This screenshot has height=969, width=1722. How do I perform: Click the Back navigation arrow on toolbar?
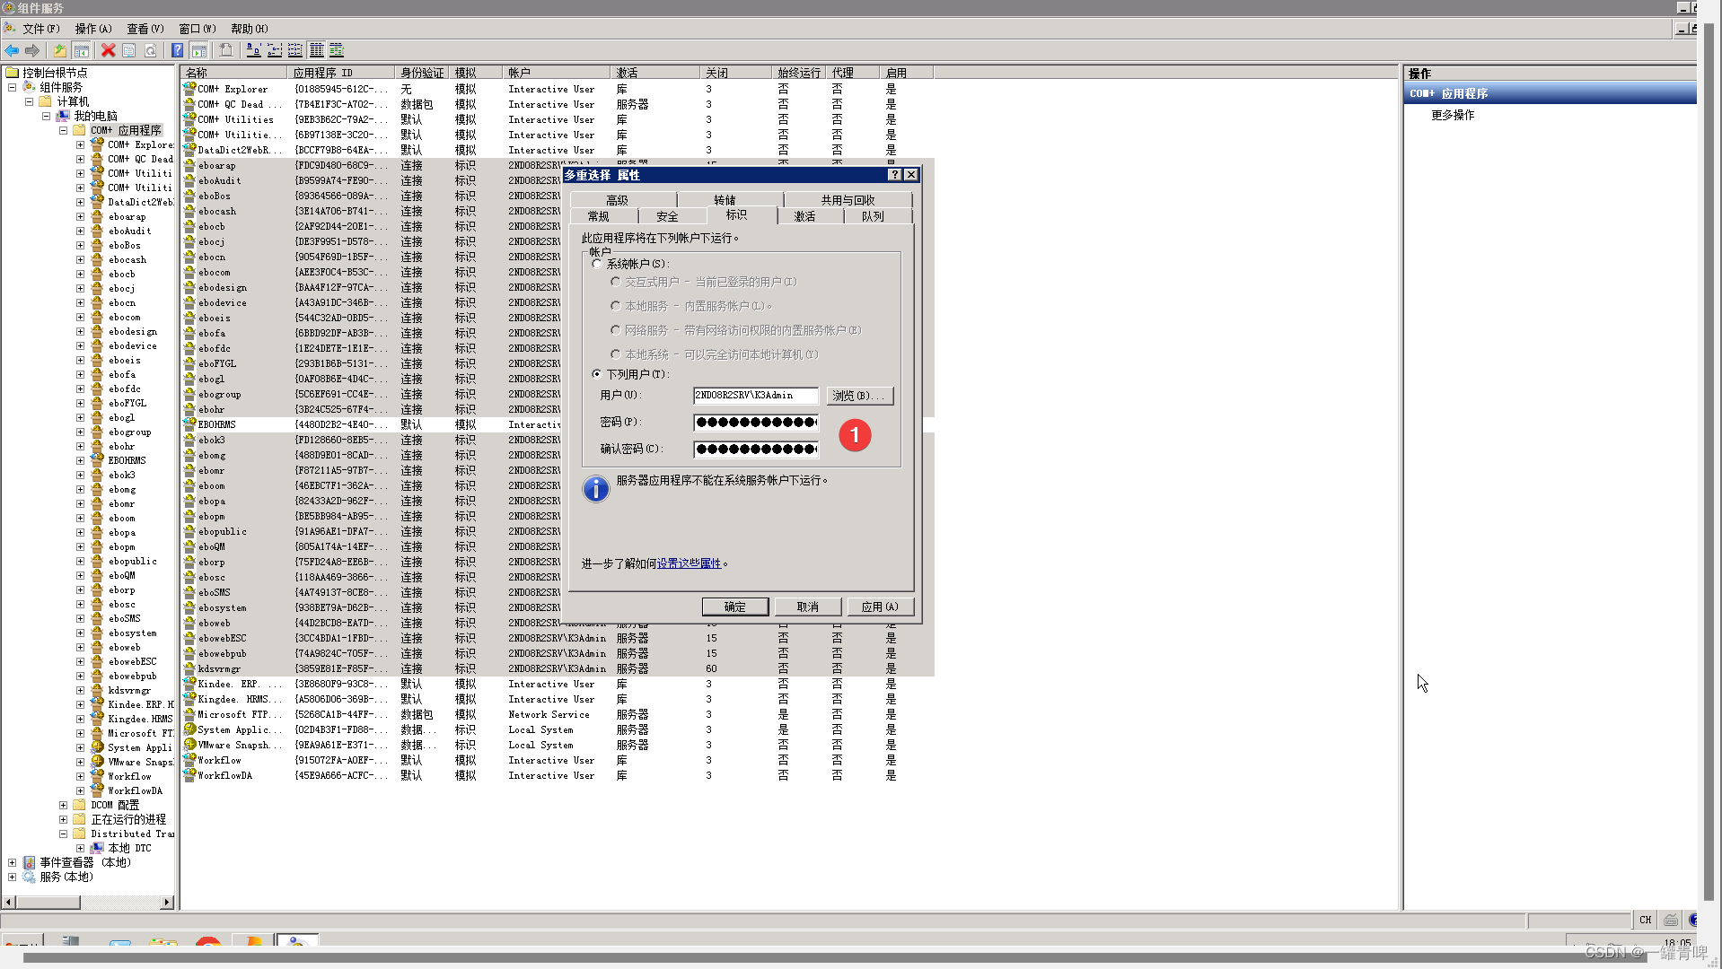pyautogui.click(x=12, y=50)
